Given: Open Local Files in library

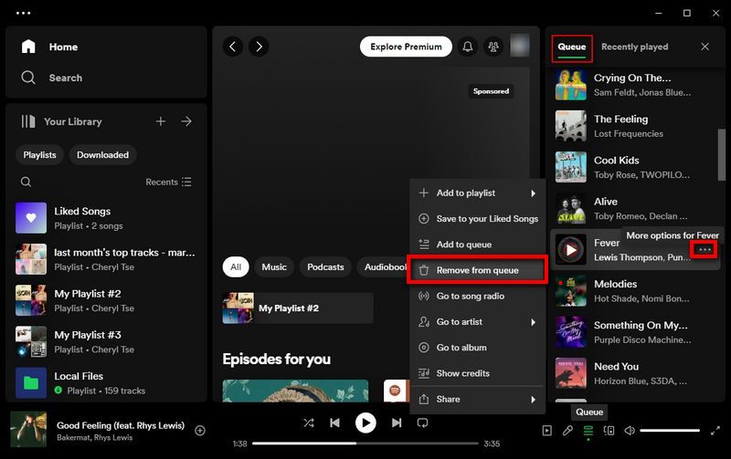Looking at the screenshot, I should 106,383.
